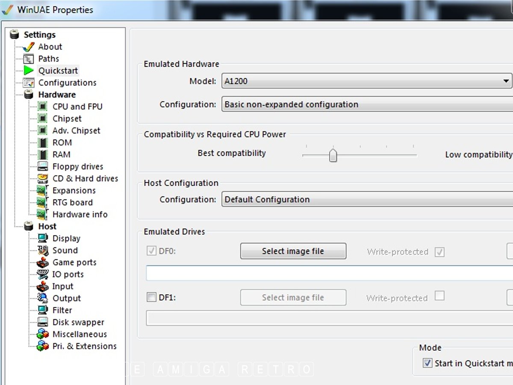Go to the Configurations page
This screenshot has width=513, height=385.
tap(67, 83)
